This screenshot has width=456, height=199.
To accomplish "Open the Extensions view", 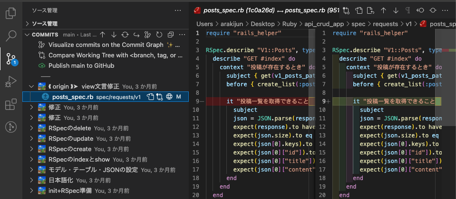I will pyautogui.click(x=11, y=104).
